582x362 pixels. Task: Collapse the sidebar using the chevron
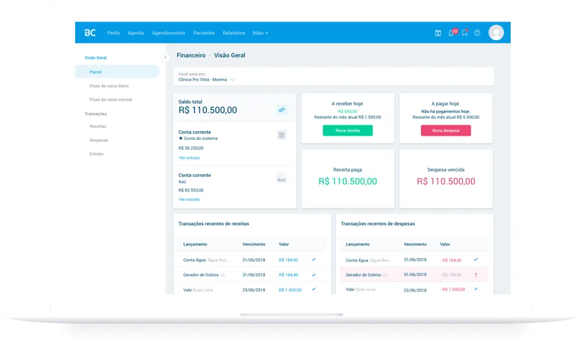coord(166,57)
